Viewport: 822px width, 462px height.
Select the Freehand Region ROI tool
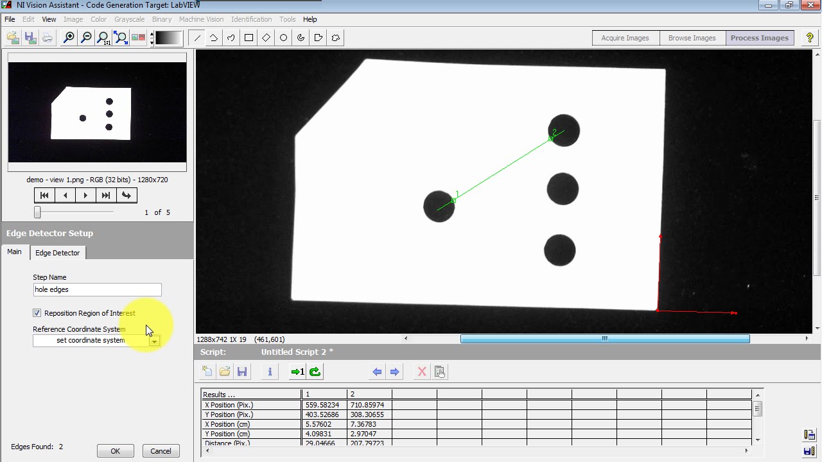tap(335, 38)
